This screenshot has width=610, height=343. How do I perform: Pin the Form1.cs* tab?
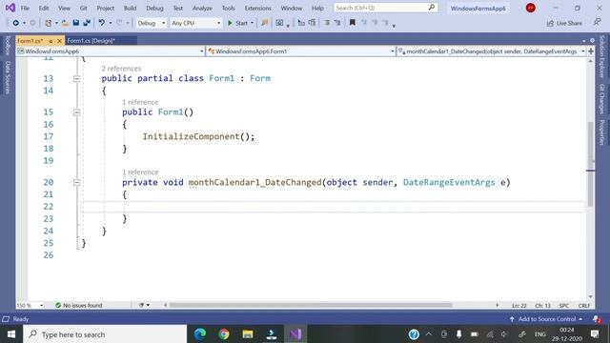(51, 41)
